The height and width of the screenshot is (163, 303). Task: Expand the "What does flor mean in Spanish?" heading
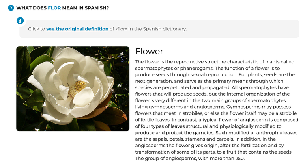click(63, 8)
